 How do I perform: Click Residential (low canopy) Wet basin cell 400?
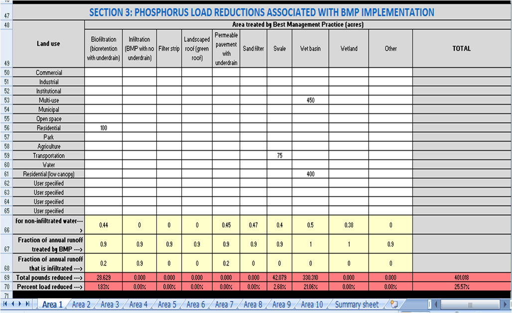coord(310,174)
